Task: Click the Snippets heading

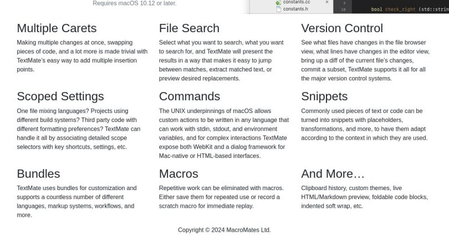Action: click(x=324, y=96)
